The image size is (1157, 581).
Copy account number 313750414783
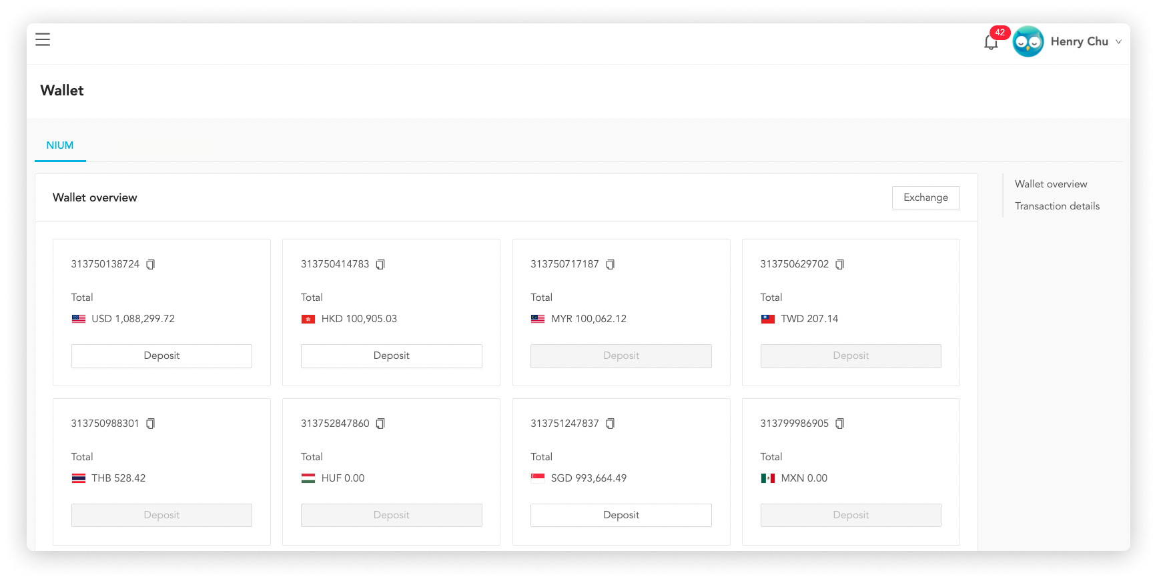coord(380,264)
